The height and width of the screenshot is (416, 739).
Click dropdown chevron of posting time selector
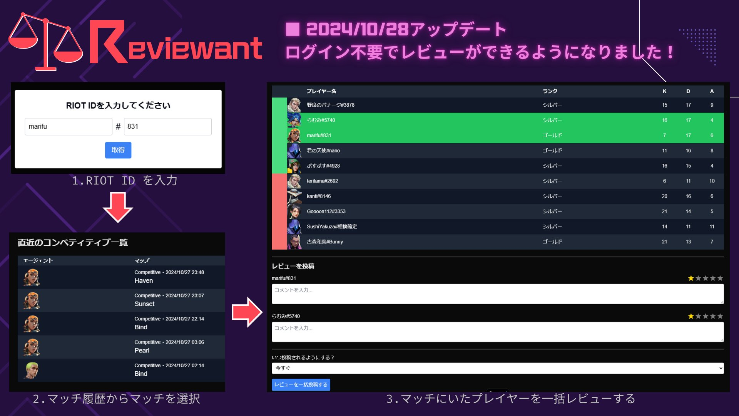coord(721,368)
